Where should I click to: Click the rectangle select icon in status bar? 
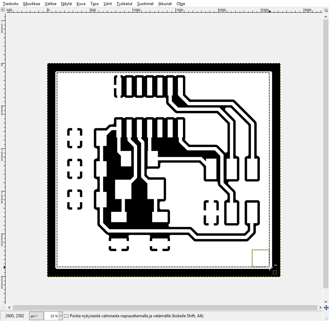tap(66, 316)
